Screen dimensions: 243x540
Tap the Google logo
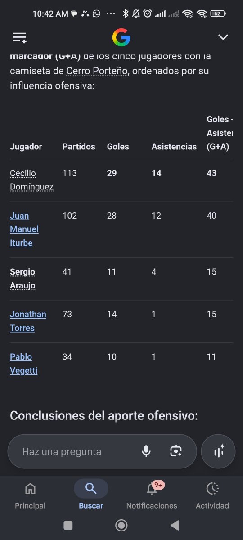[121, 37]
